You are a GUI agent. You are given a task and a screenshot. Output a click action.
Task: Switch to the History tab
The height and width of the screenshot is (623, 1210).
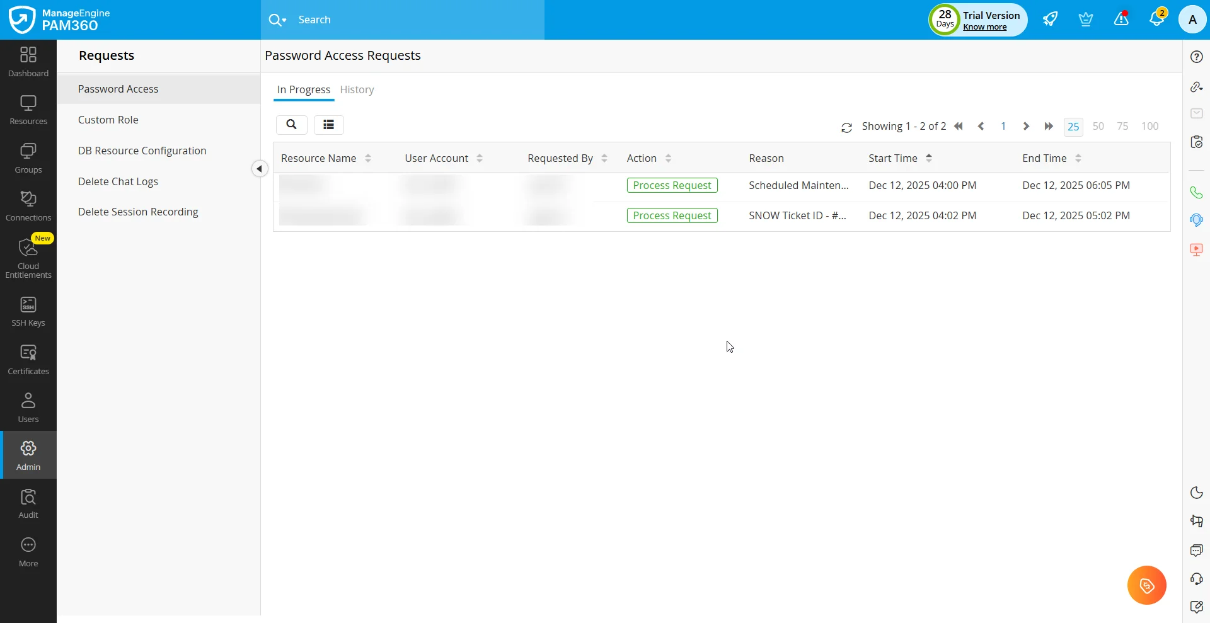[x=357, y=89]
